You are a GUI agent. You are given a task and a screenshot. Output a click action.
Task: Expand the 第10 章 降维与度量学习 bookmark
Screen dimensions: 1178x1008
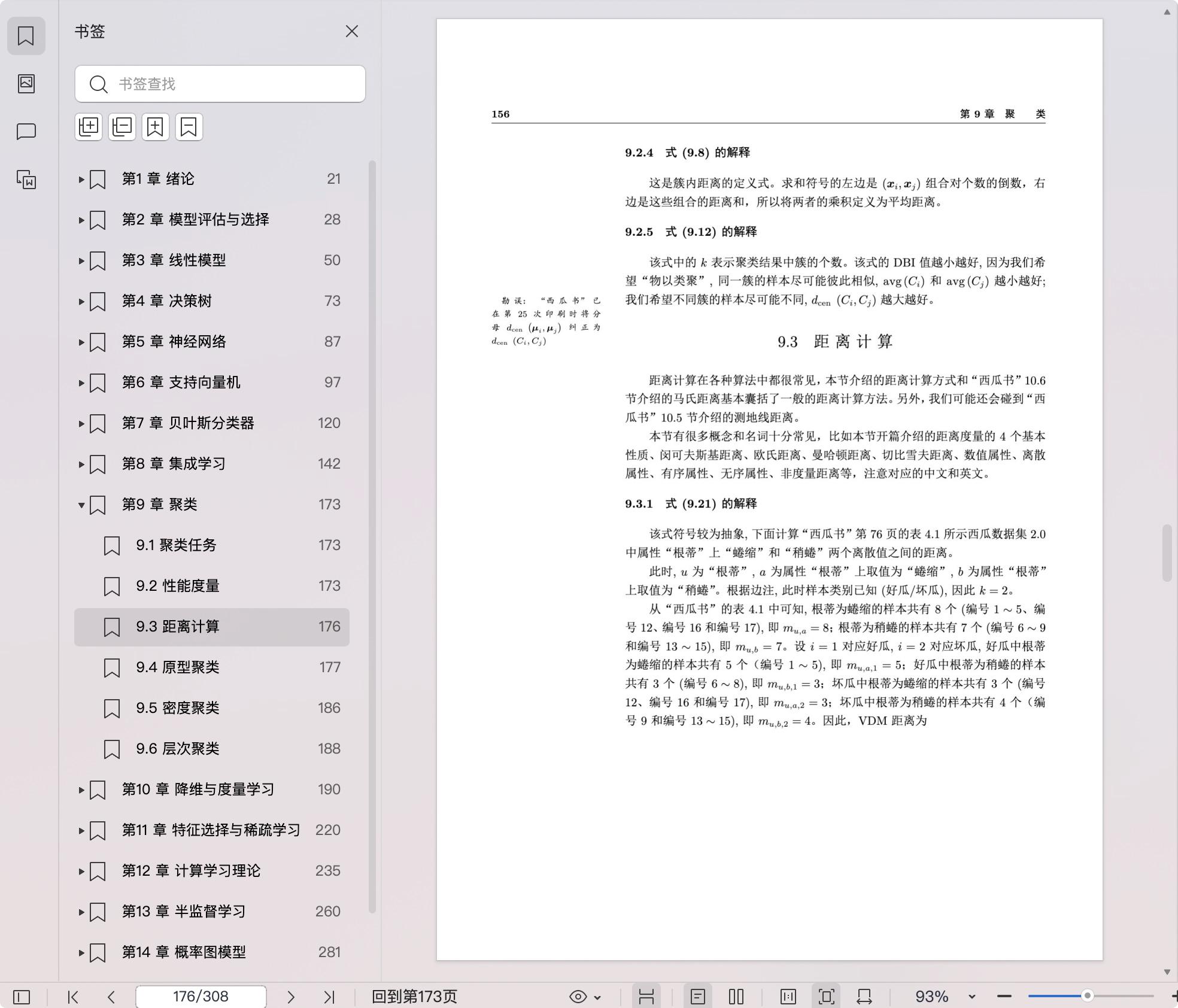tap(81, 790)
